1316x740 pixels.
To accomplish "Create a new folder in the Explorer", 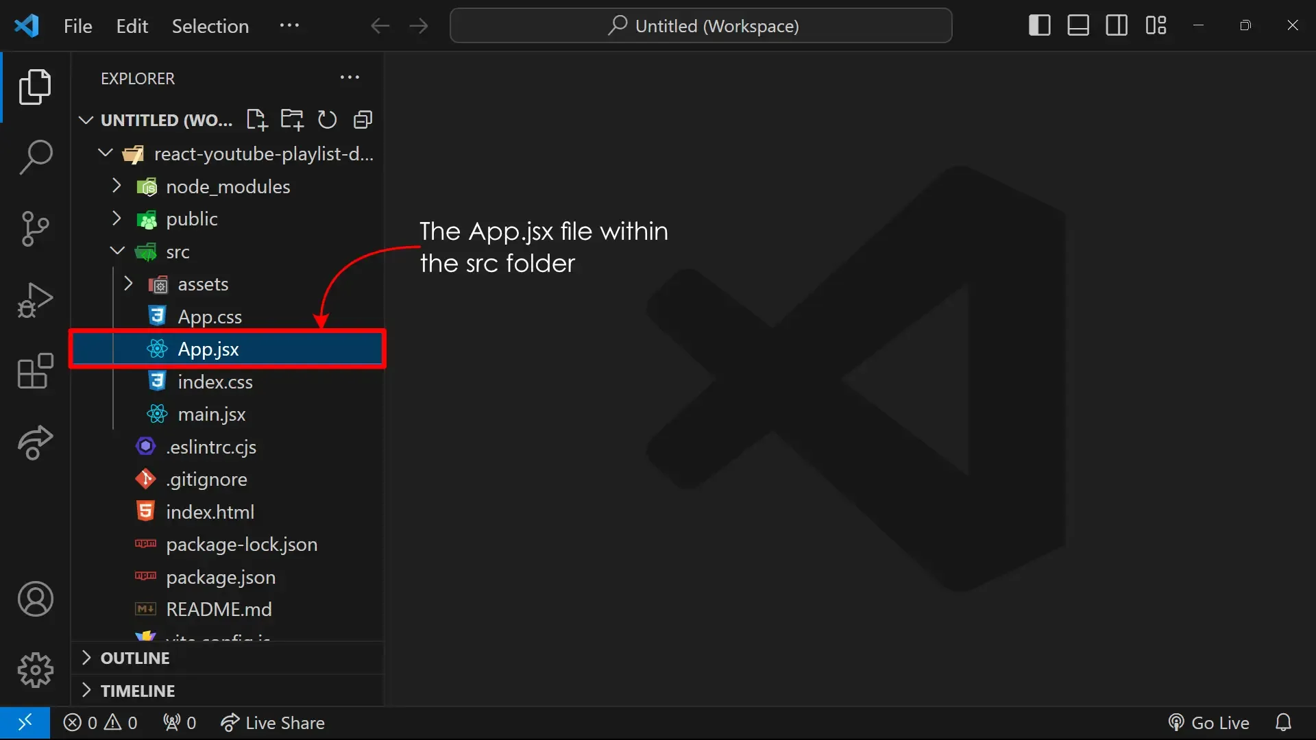I will (x=293, y=119).
